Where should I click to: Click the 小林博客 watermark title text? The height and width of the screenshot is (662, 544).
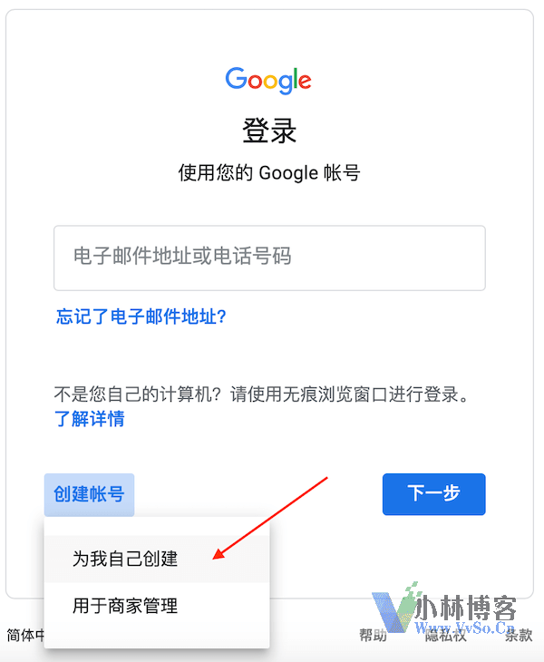click(465, 608)
